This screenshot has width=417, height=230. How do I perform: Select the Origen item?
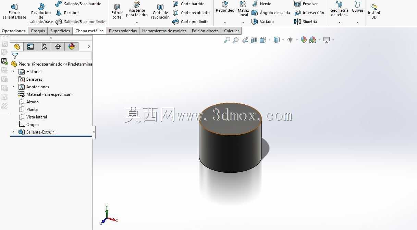[28, 125]
